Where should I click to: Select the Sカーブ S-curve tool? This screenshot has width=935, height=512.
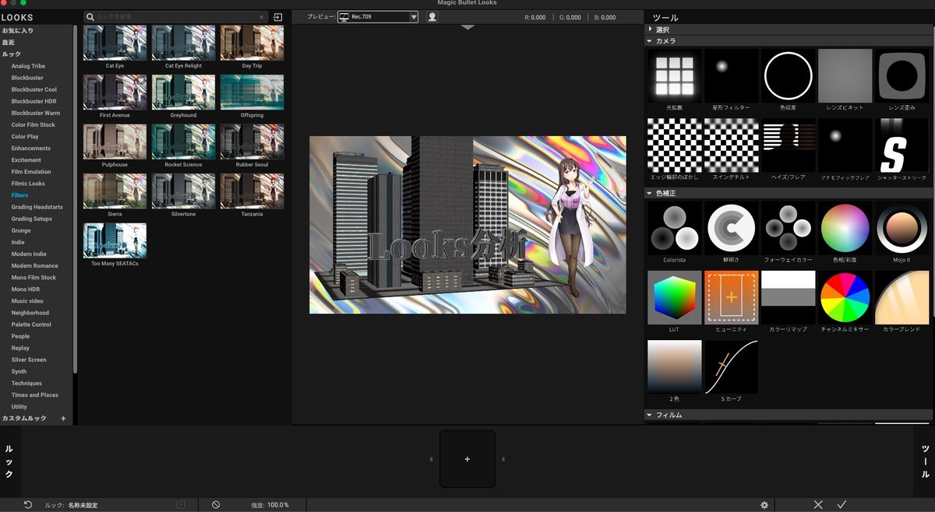(732, 366)
